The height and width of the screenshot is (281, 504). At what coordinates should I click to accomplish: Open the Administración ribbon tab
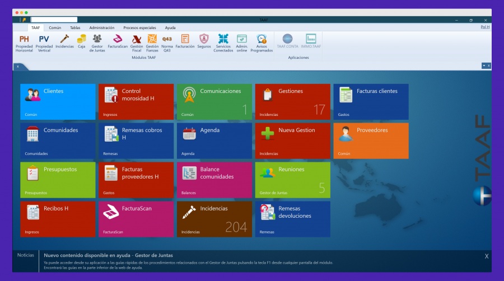pos(102,27)
